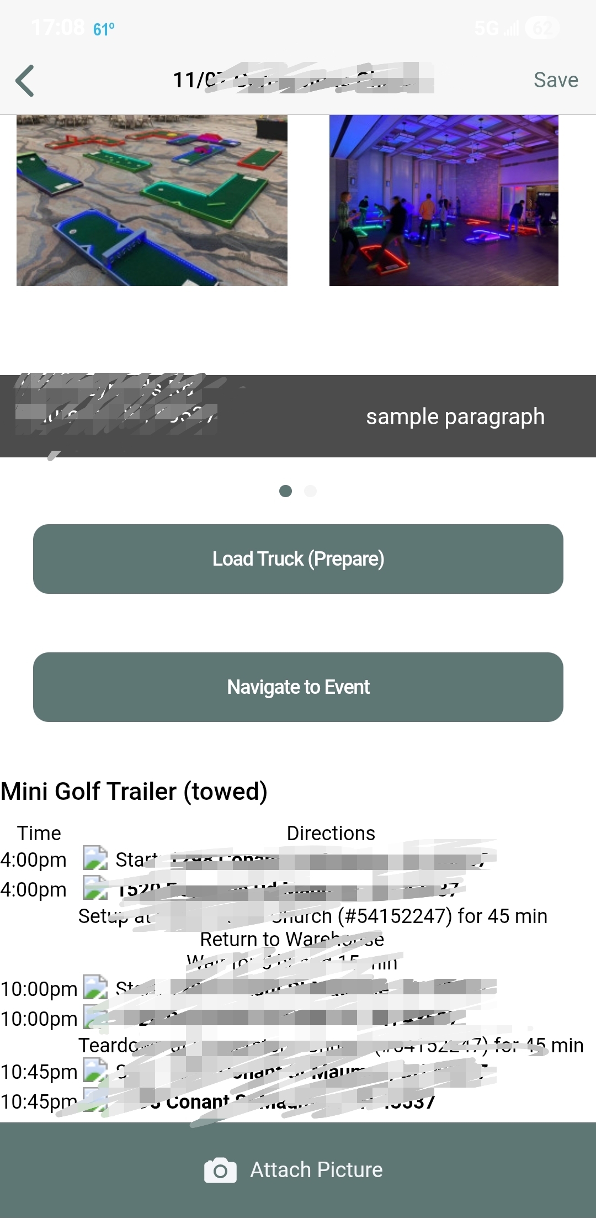Tap the map icon on the last 10:45pm row
The height and width of the screenshot is (1218, 596).
click(95, 1100)
